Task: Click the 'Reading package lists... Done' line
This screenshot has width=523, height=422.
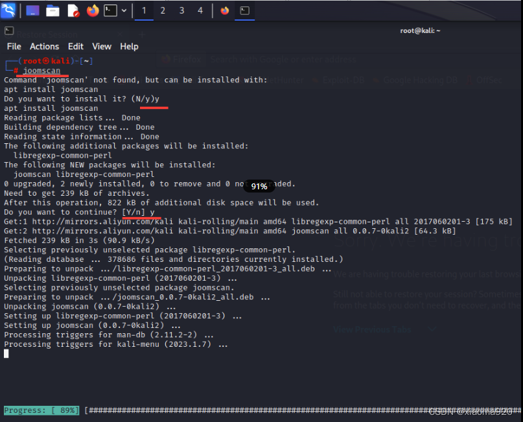Action: pos(72,118)
